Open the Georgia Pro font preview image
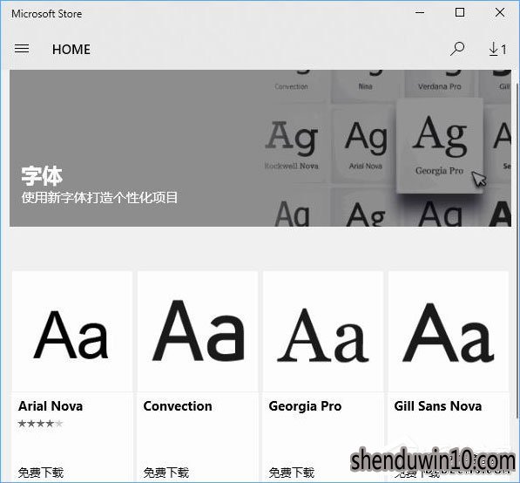The height and width of the screenshot is (483, 520). pyautogui.click(x=323, y=331)
